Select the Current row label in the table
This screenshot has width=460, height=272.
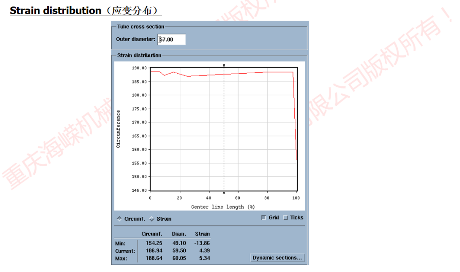pyautogui.click(x=125, y=251)
